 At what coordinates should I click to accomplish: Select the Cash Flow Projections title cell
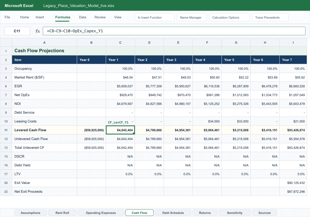coord(44,51)
